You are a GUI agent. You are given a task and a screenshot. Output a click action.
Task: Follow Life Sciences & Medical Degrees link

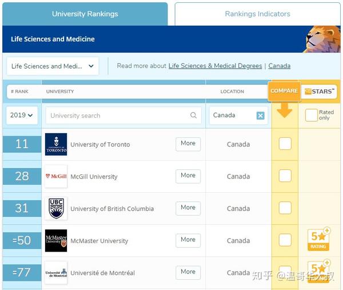(216, 66)
